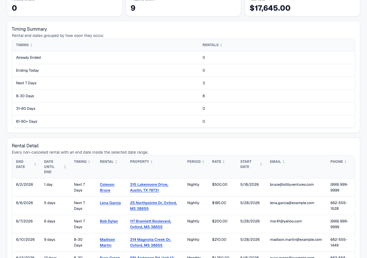367x258 pixels.
Task: Click end date 6/6/2026
Action: (x=24, y=203)
